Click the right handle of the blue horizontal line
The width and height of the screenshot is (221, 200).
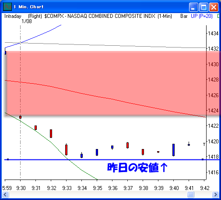tap(203, 159)
